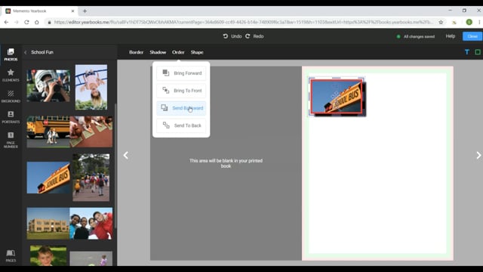Choose Bring To Front option
The width and height of the screenshot is (483, 272).
181,91
